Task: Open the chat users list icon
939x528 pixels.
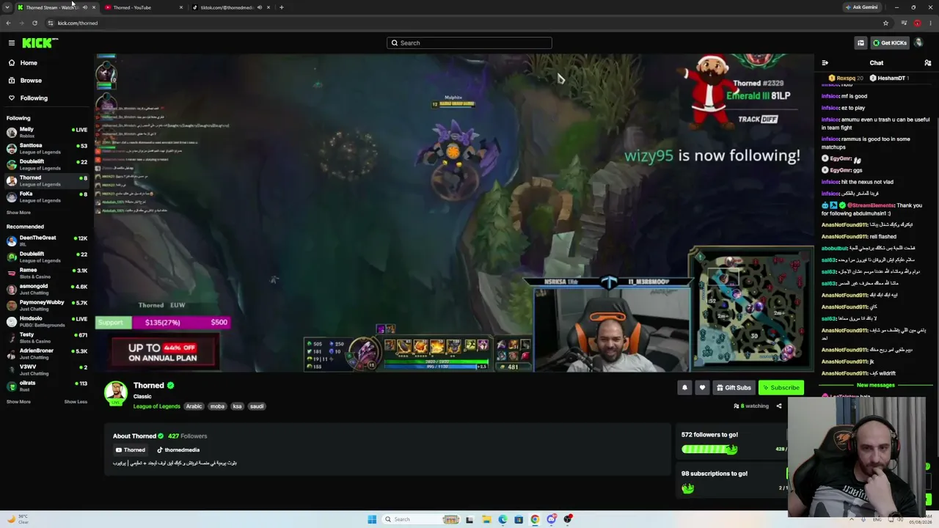Action: point(927,63)
